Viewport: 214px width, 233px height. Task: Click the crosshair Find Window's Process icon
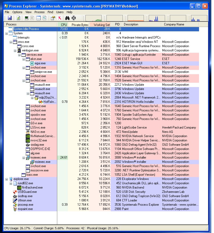pos(74,18)
